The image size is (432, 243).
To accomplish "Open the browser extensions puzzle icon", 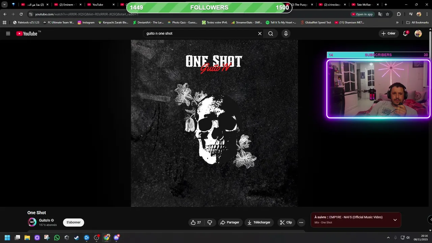I will tap(399, 14).
